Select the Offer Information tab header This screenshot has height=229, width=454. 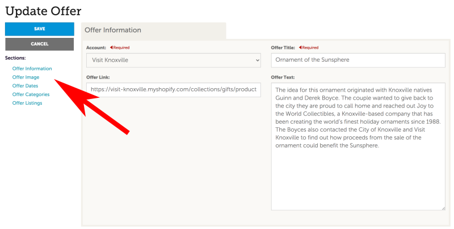(153, 31)
